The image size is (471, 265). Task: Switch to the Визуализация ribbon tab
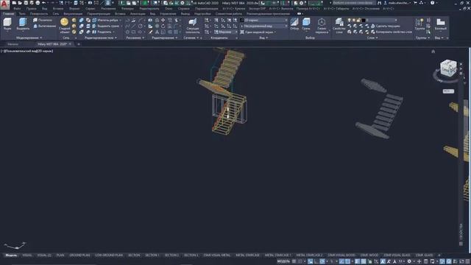(x=73, y=14)
